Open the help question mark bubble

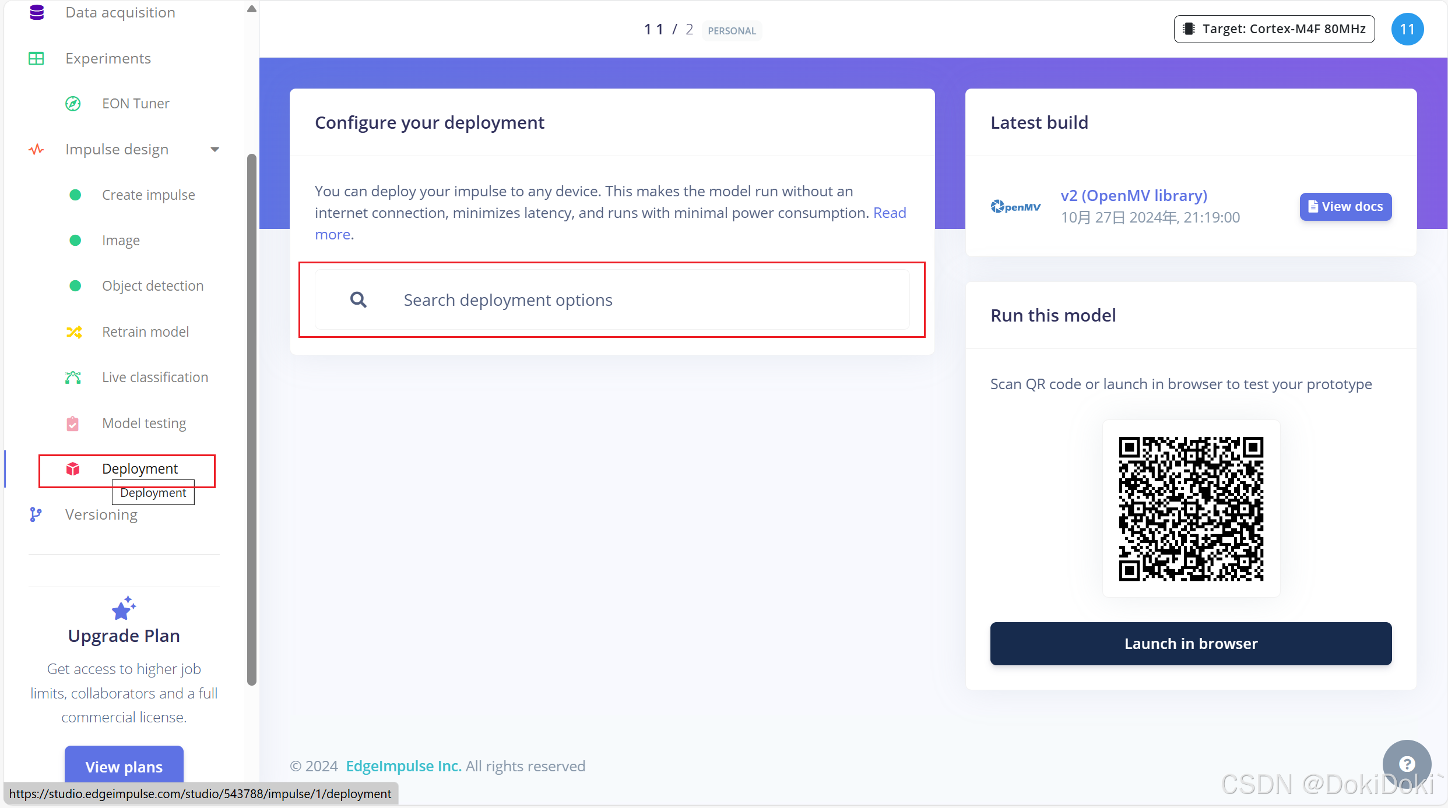(1407, 764)
